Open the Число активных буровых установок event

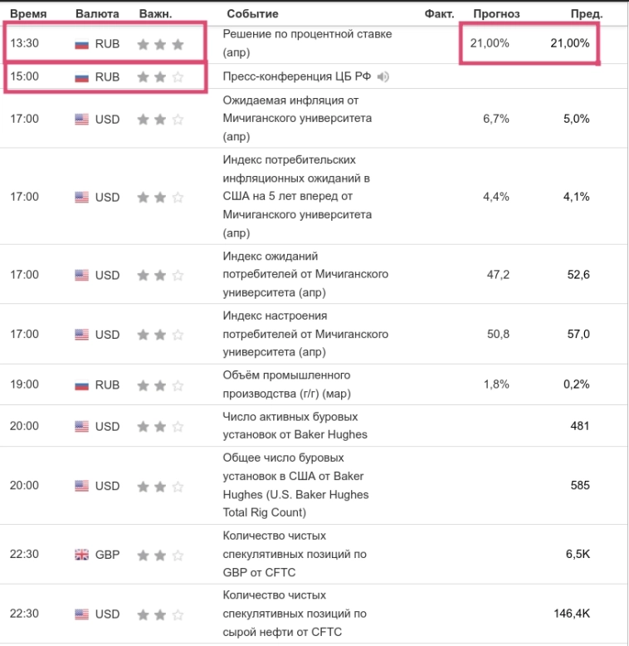295,426
